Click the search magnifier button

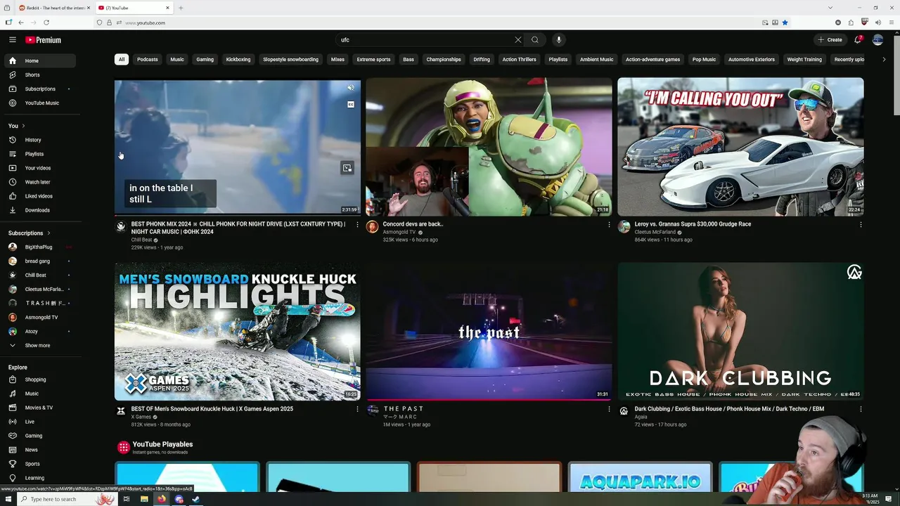(x=535, y=40)
